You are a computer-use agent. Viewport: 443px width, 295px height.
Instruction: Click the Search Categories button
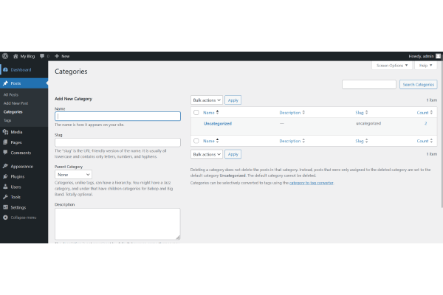point(419,85)
